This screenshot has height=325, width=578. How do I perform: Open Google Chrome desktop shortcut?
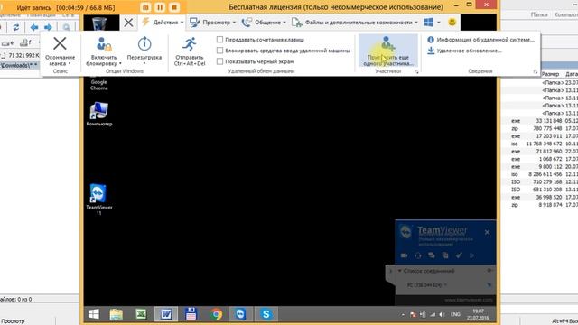tap(99, 84)
